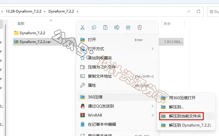The image size is (219, 136).
Task: Select 解压到当前文件夹 option
Action: pos(186,116)
